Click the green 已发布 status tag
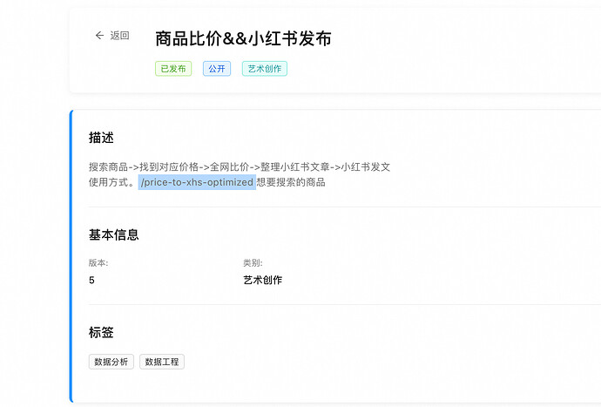The height and width of the screenshot is (407, 601). tap(173, 68)
